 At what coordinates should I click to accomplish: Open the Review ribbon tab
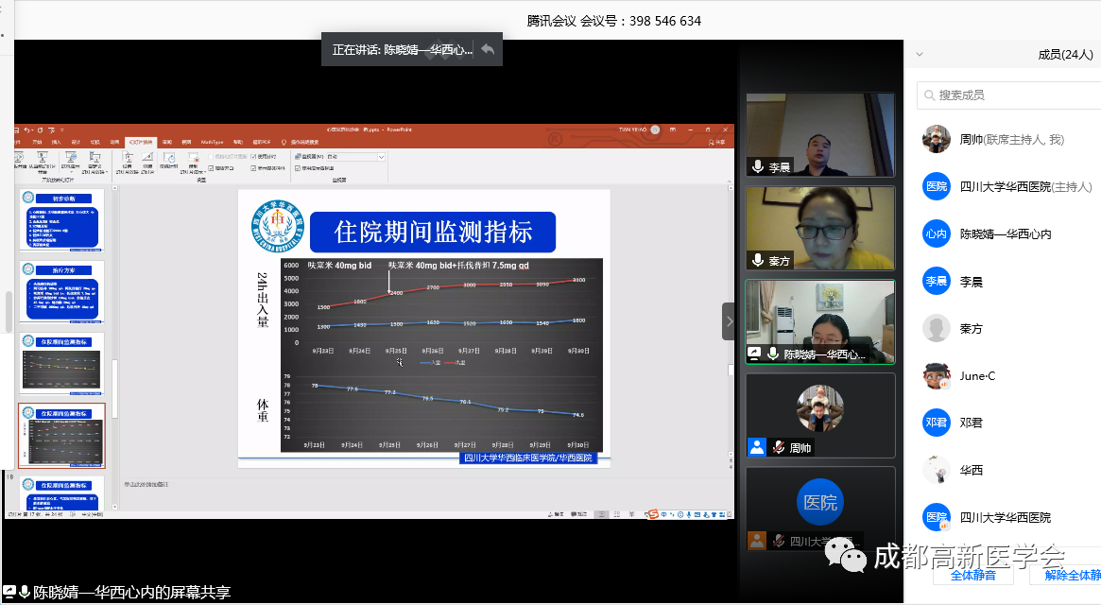167,142
